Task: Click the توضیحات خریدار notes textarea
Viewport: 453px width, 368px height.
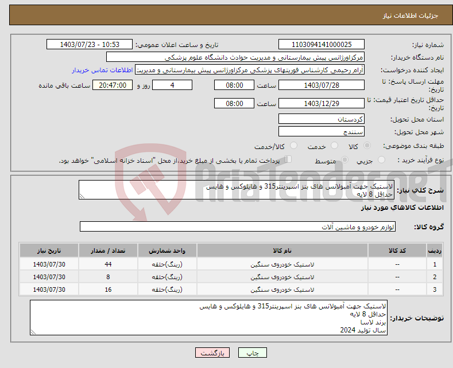Action: [x=208, y=318]
